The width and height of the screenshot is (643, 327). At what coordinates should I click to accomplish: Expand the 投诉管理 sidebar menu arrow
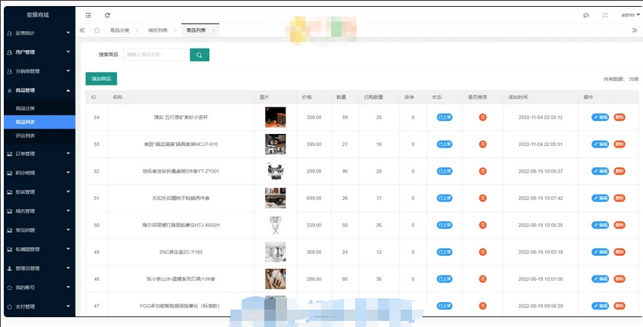click(x=68, y=192)
